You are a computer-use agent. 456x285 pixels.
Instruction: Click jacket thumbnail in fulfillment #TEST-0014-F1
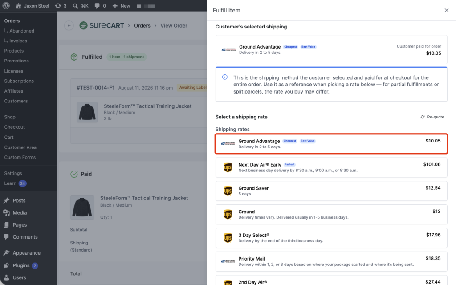click(x=87, y=112)
